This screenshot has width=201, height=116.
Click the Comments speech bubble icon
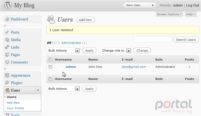[7, 62]
